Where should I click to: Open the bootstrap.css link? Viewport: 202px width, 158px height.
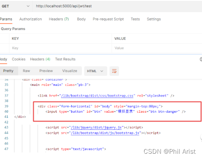(x=97, y=96)
